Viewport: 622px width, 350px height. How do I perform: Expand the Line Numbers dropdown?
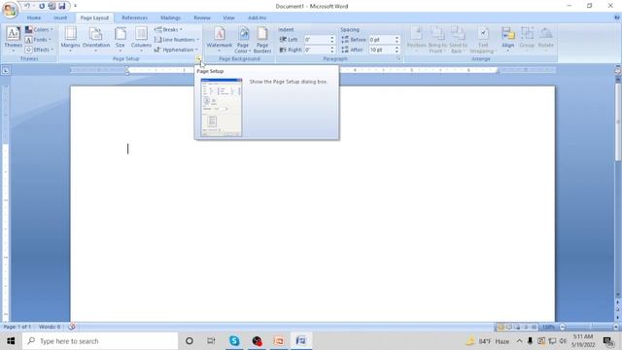pos(177,40)
